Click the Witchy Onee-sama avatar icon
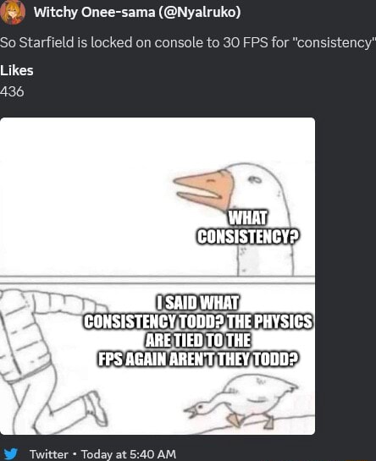Image resolution: width=376 pixels, height=461 pixels. [13, 13]
